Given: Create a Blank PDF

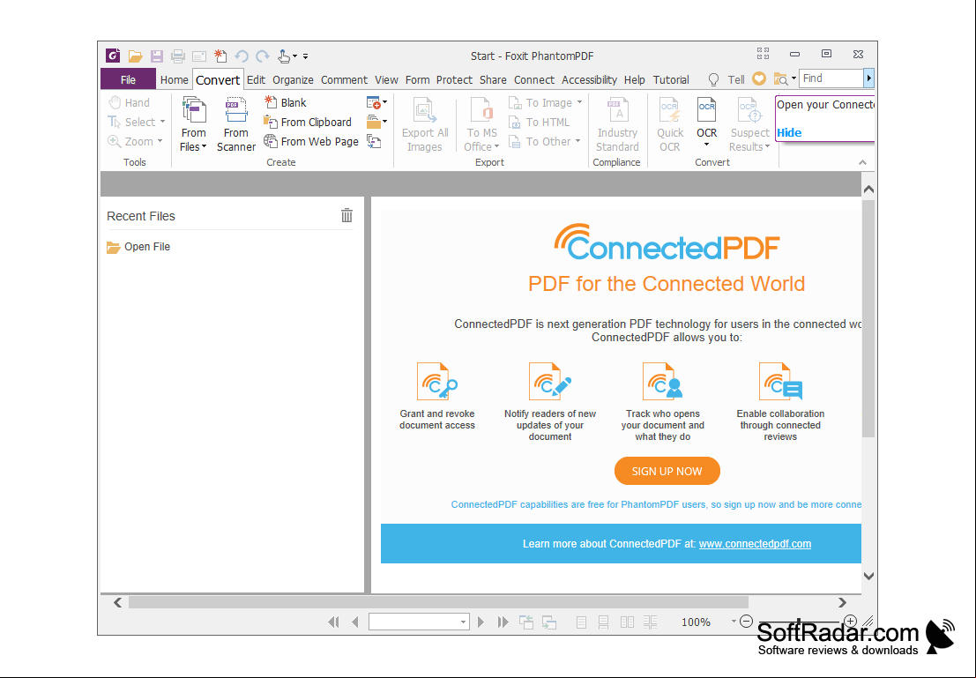Looking at the screenshot, I should point(286,103).
